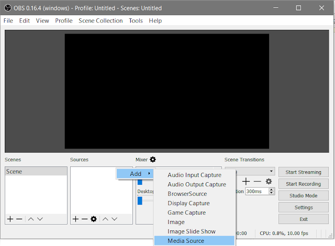Screen dimensions: 335x246
Task: Click the black preview canvas
Action: [x=167, y=91]
